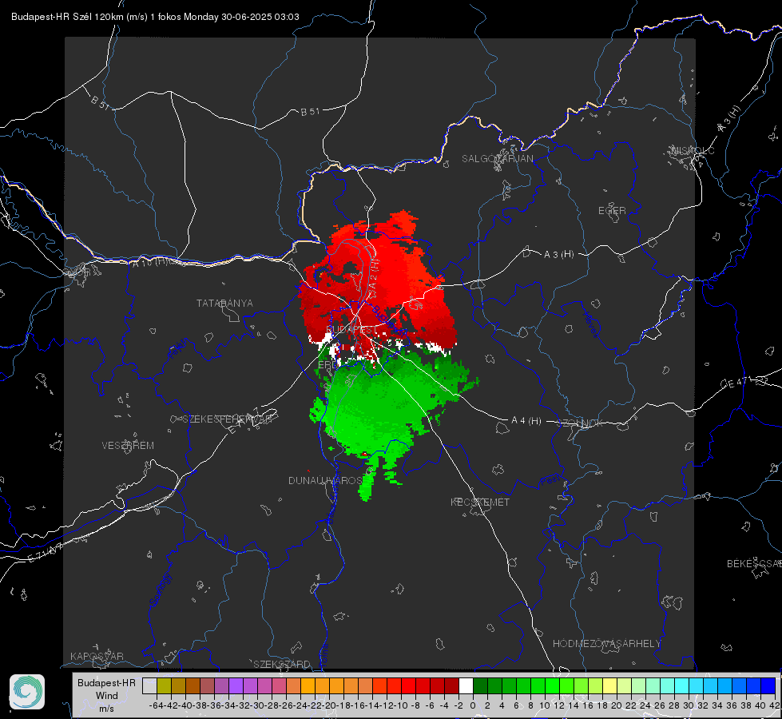Click the SZEKESFEHERVAR city label
Screen dimensions: 782x719
[x=228, y=419]
